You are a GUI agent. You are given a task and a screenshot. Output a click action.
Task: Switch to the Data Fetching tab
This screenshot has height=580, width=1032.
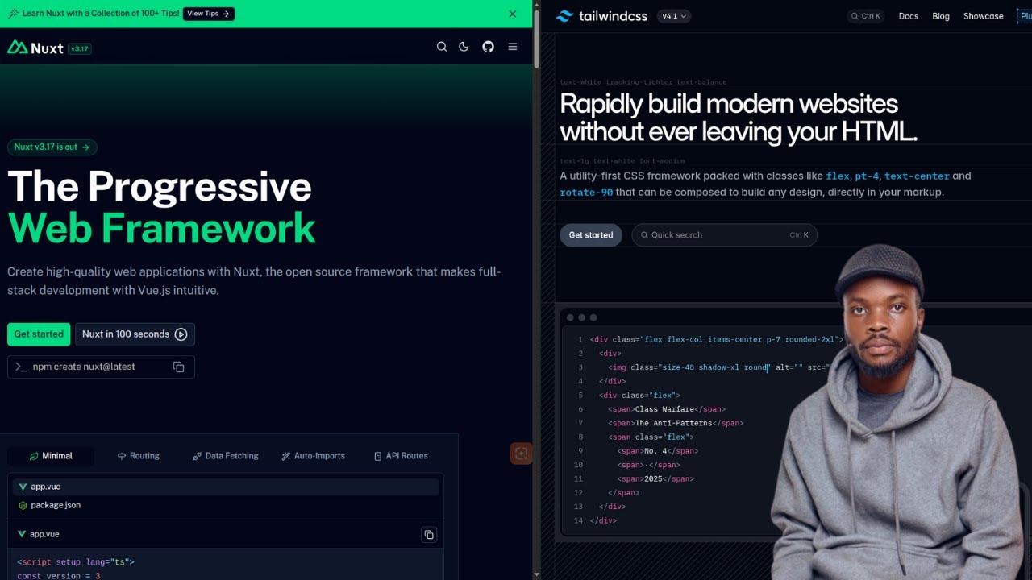coord(226,456)
